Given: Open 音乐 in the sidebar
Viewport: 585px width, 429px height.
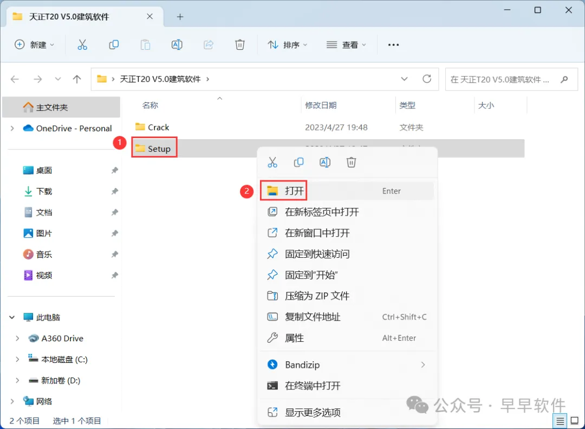Looking at the screenshot, I should coord(44,255).
